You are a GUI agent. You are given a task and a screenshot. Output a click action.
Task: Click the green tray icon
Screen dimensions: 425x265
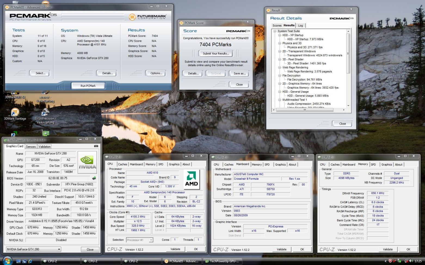tap(399, 261)
